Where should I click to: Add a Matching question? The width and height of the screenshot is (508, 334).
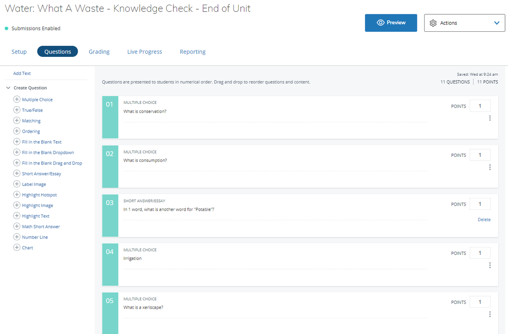31,121
